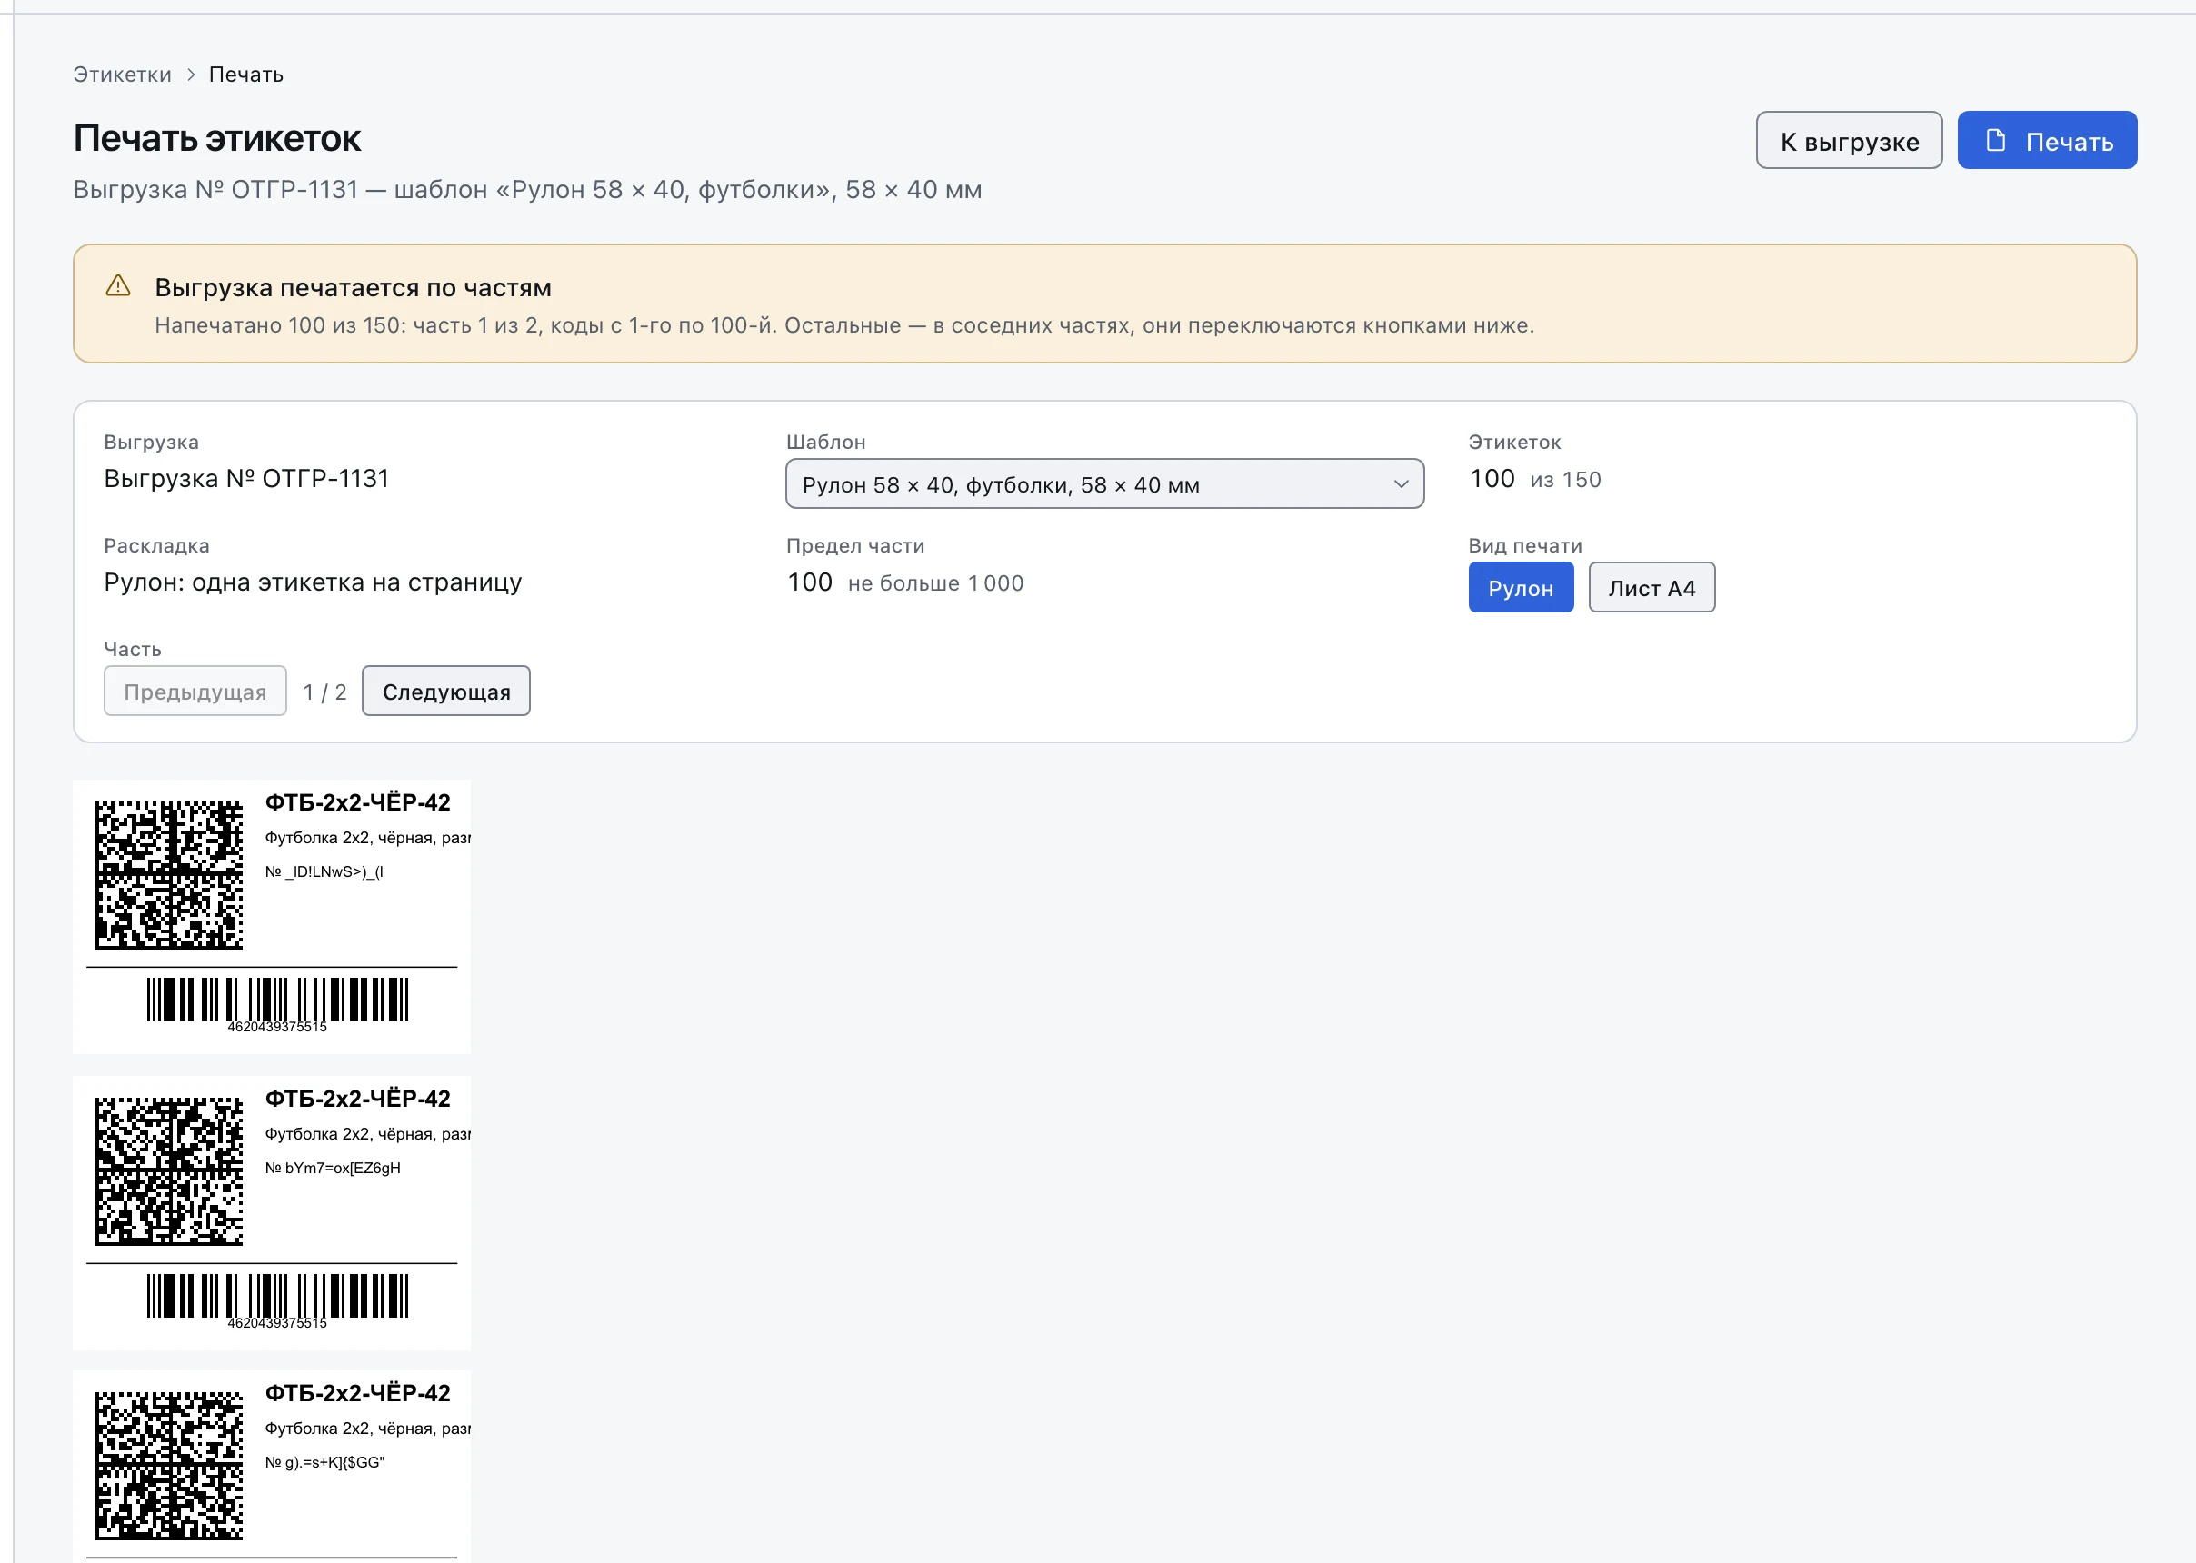Screen dimensions: 2196x1563
Task: Open the "Этикетки" breadcrumb link
Action: (x=123, y=75)
